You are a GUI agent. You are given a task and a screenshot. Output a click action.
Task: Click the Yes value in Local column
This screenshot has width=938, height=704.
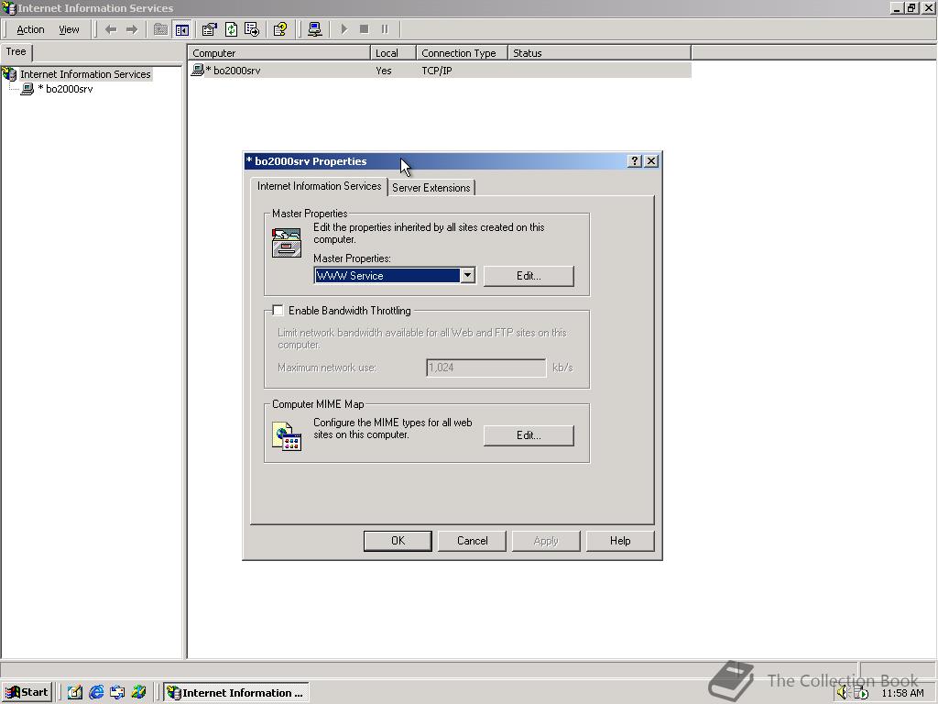(x=384, y=71)
